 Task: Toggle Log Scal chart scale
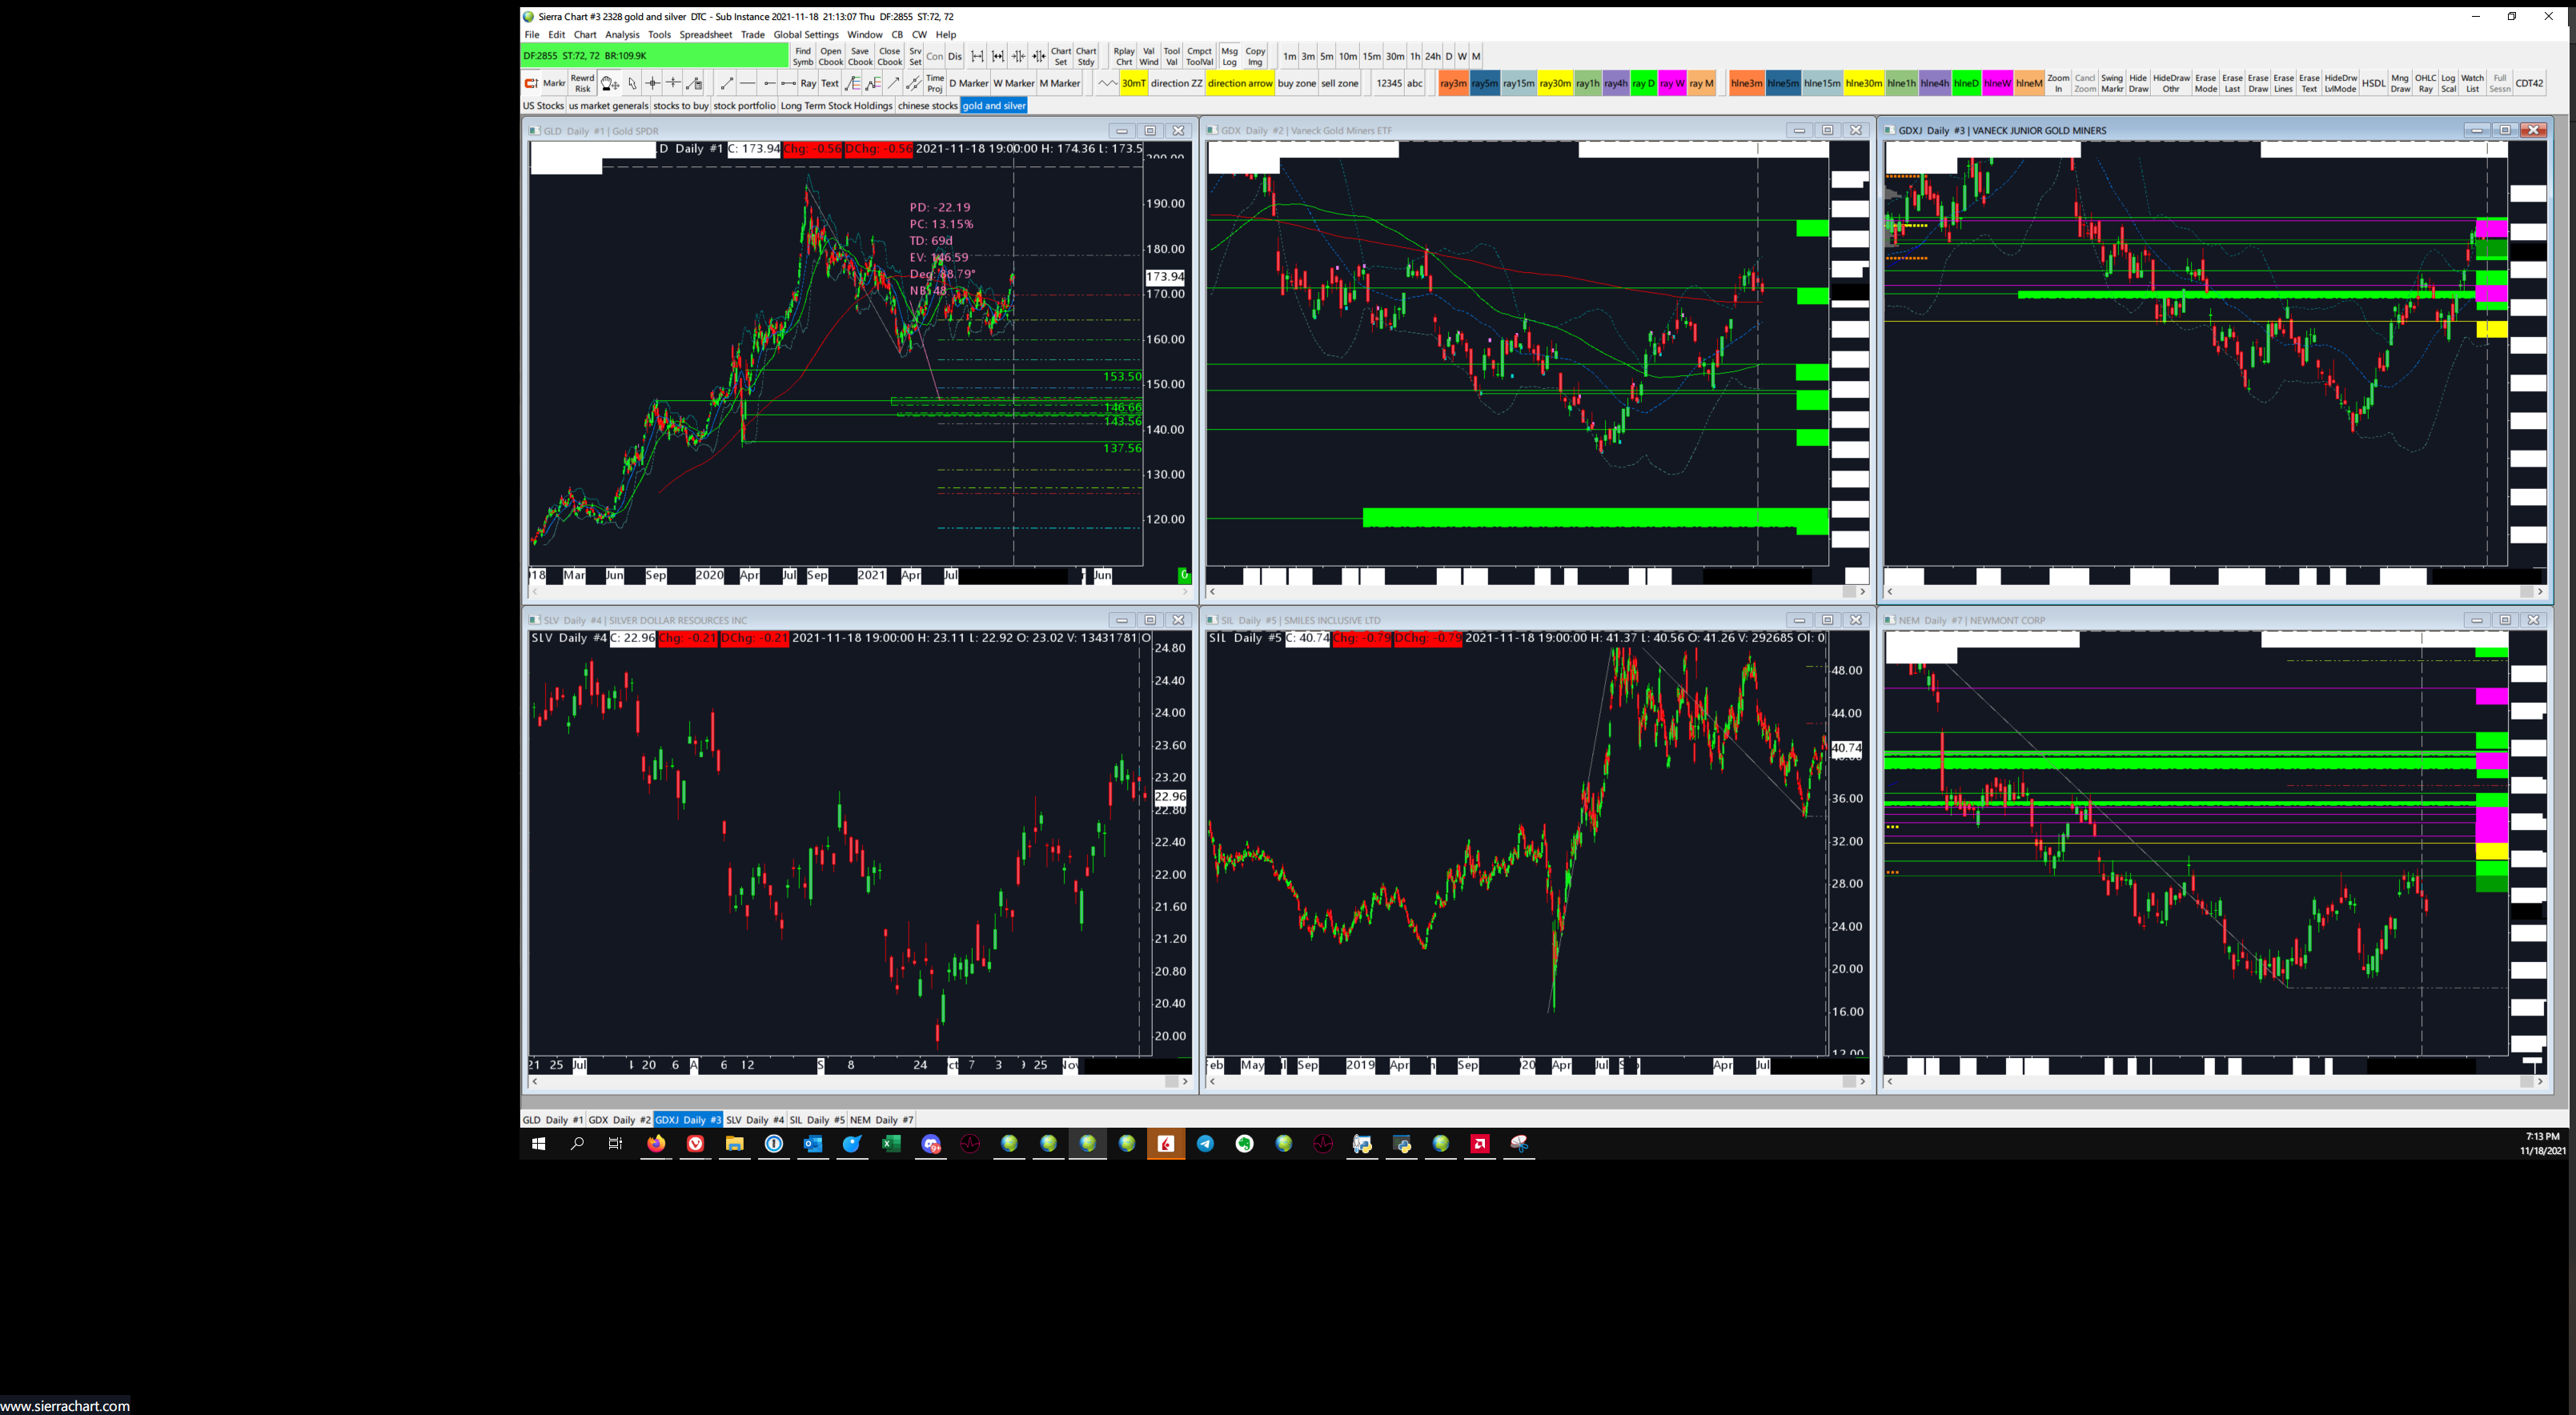2448,83
